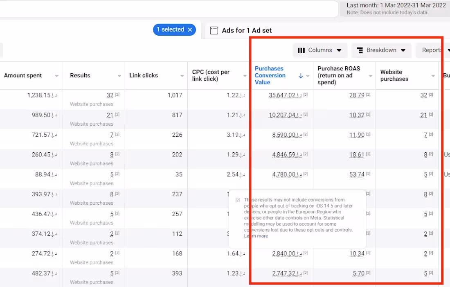
Task: Open CPC column options arrow
Action: [x=245, y=76]
